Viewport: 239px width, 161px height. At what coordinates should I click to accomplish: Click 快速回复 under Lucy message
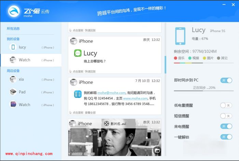90,71
